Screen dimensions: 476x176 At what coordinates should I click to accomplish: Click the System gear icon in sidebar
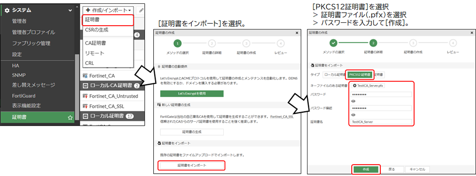(x=7, y=10)
